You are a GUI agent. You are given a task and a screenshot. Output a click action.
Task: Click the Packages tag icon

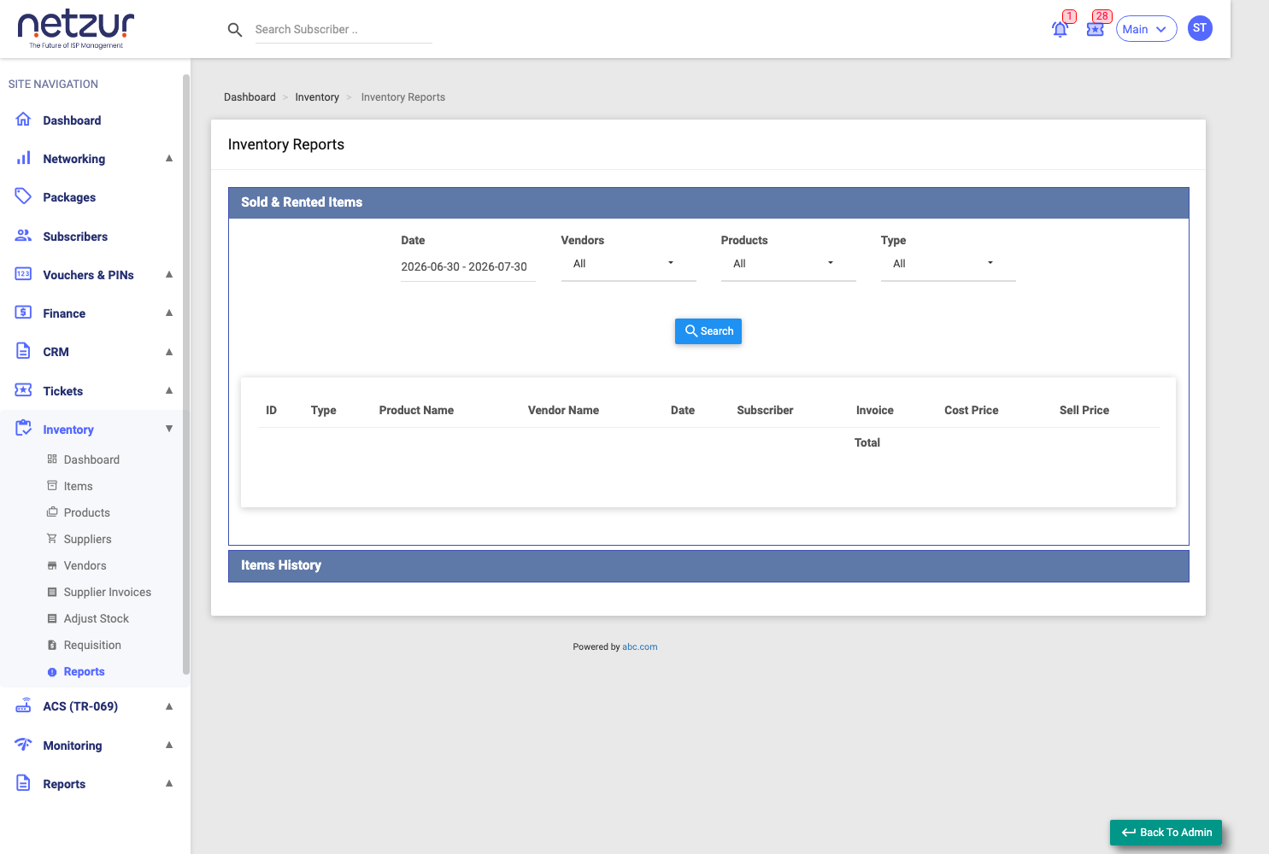tap(23, 196)
